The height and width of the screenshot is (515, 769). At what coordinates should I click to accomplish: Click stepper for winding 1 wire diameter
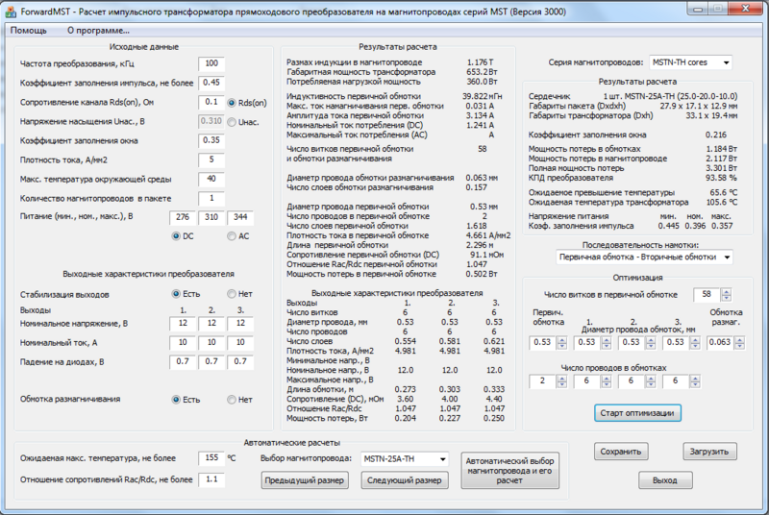tap(607, 342)
